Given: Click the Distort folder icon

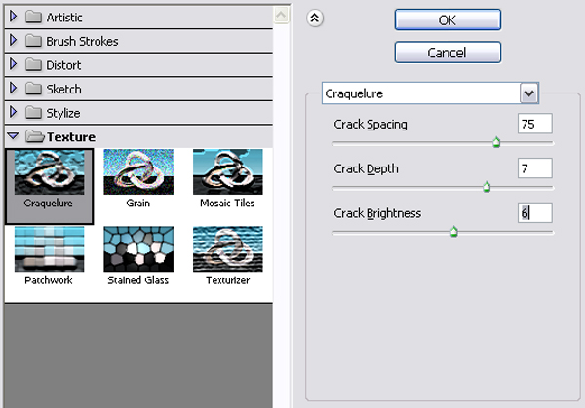Looking at the screenshot, I should (33, 65).
